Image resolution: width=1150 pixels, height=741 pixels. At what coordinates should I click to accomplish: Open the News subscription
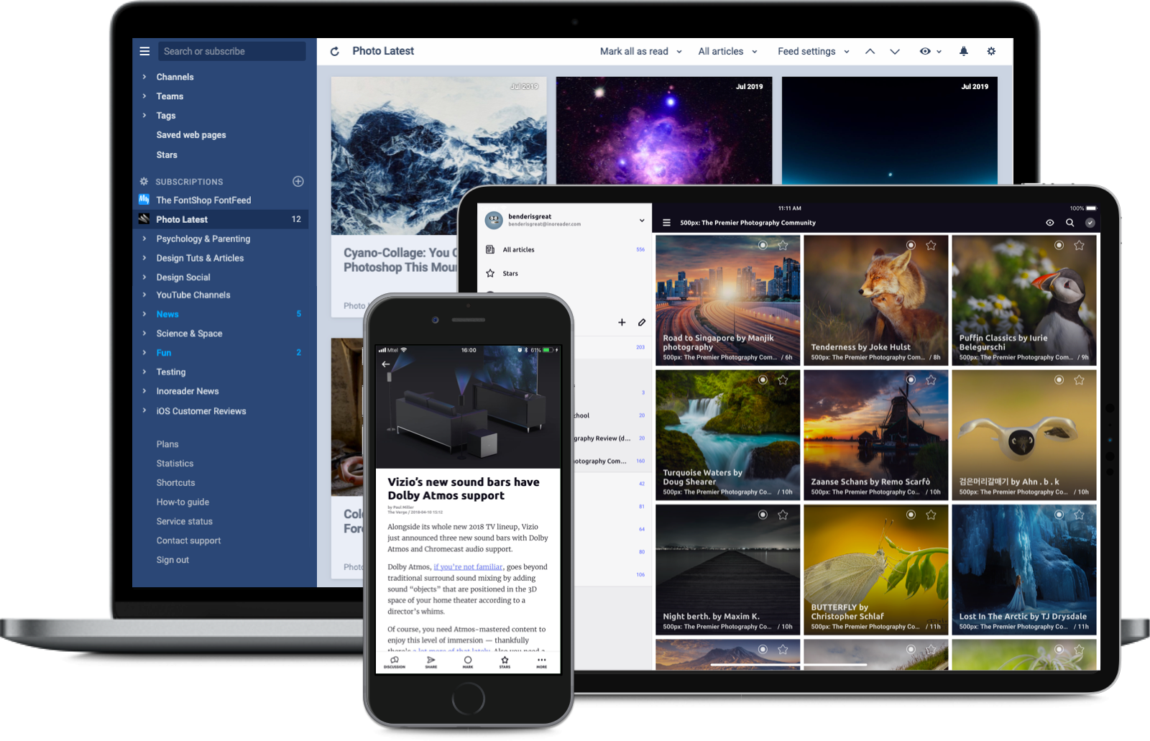(x=167, y=314)
